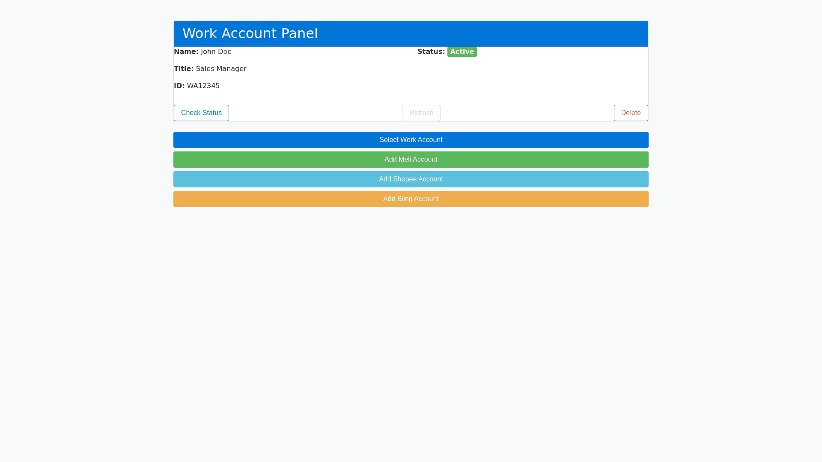Click the Sales Manager title text
The height and width of the screenshot is (462, 822).
pos(221,69)
